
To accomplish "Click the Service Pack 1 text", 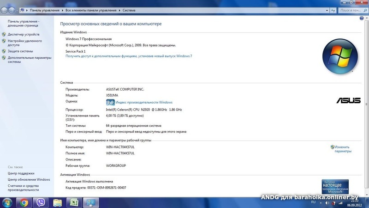I will (x=76, y=51).
